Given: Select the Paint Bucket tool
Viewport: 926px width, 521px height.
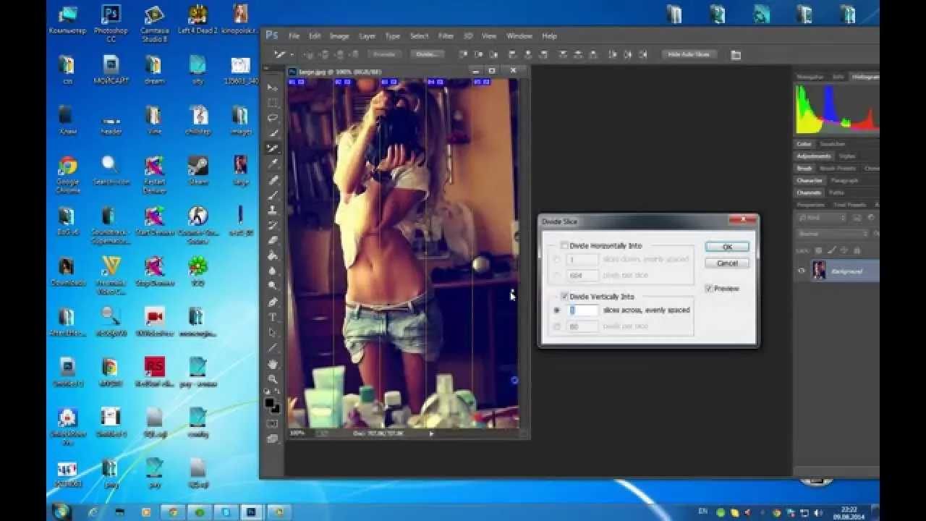Looking at the screenshot, I should point(273,255).
